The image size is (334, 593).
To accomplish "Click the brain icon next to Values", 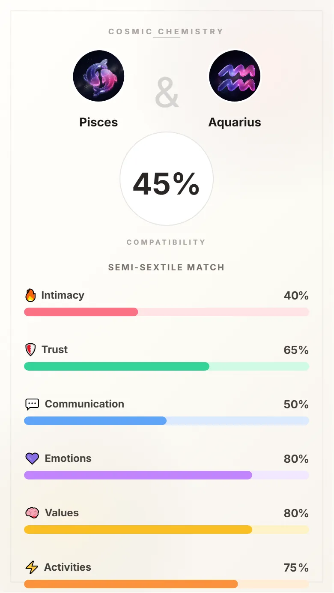I will pos(31,512).
